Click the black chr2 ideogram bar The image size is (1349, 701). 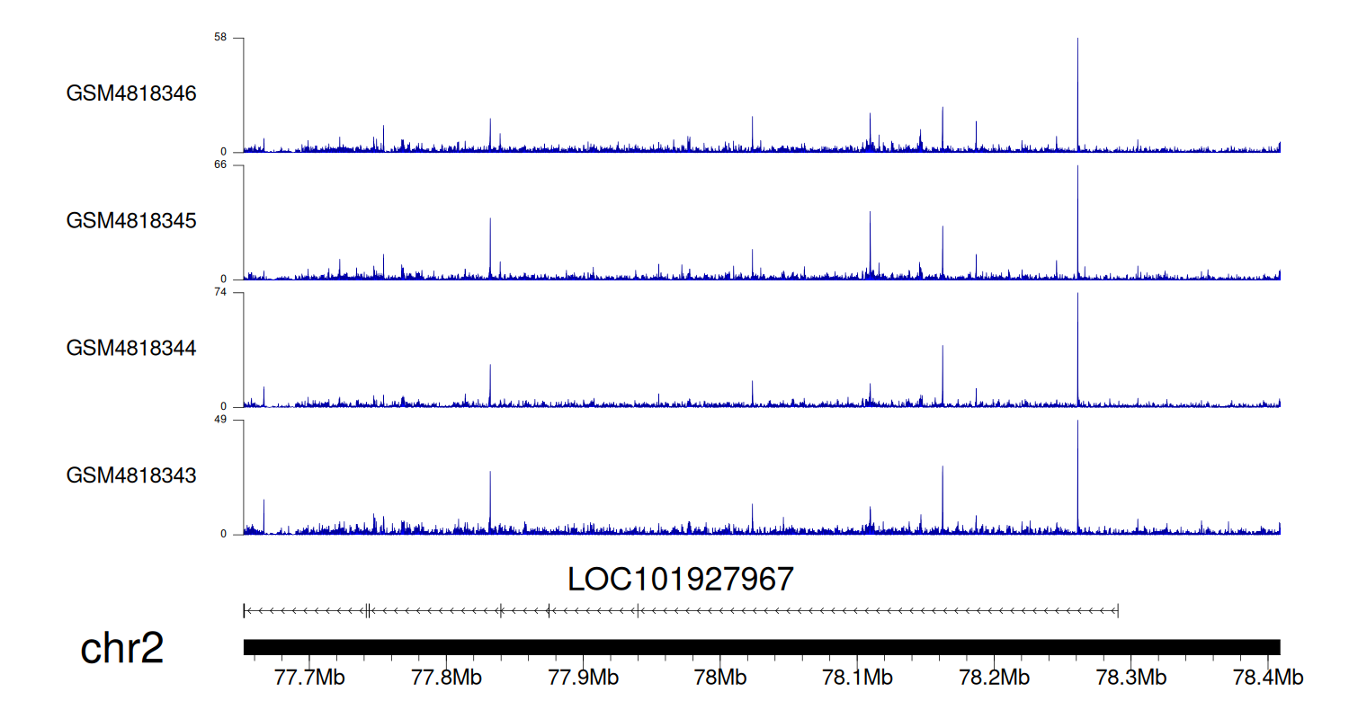(x=761, y=647)
